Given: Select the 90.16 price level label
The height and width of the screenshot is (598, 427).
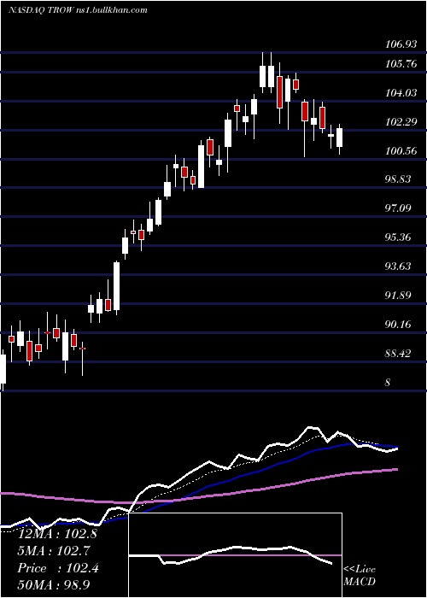Looking at the screenshot, I should 399,324.
